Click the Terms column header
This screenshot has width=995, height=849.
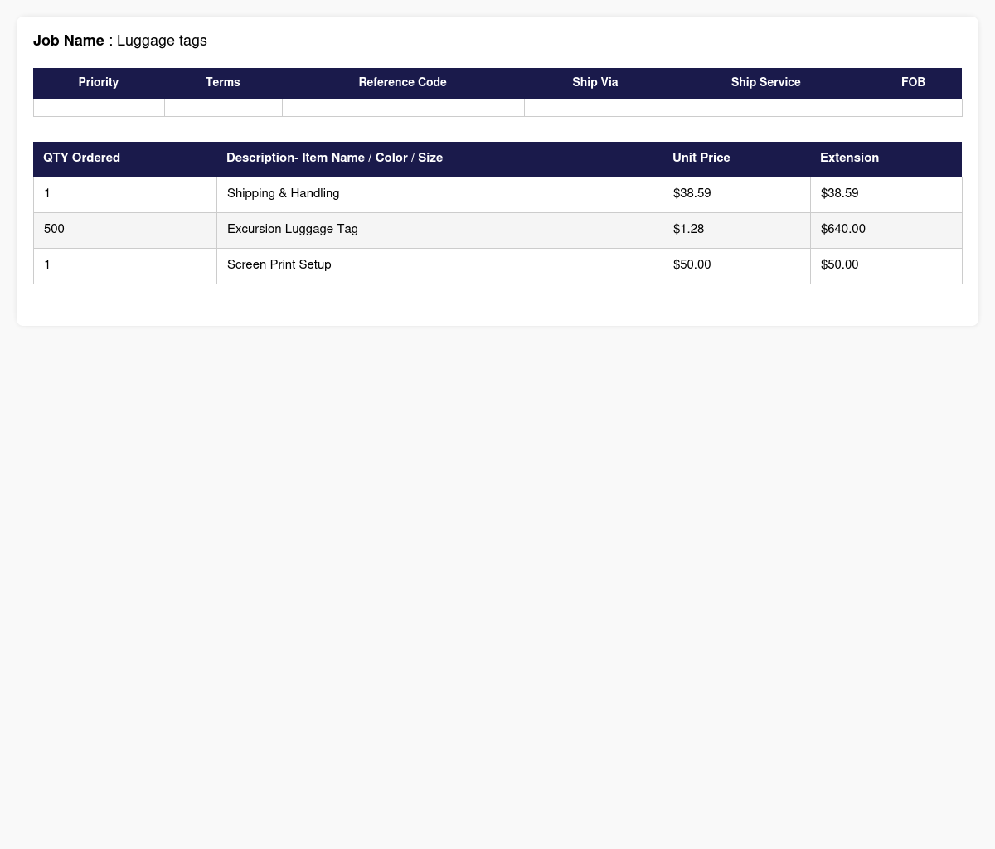[x=223, y=83]
